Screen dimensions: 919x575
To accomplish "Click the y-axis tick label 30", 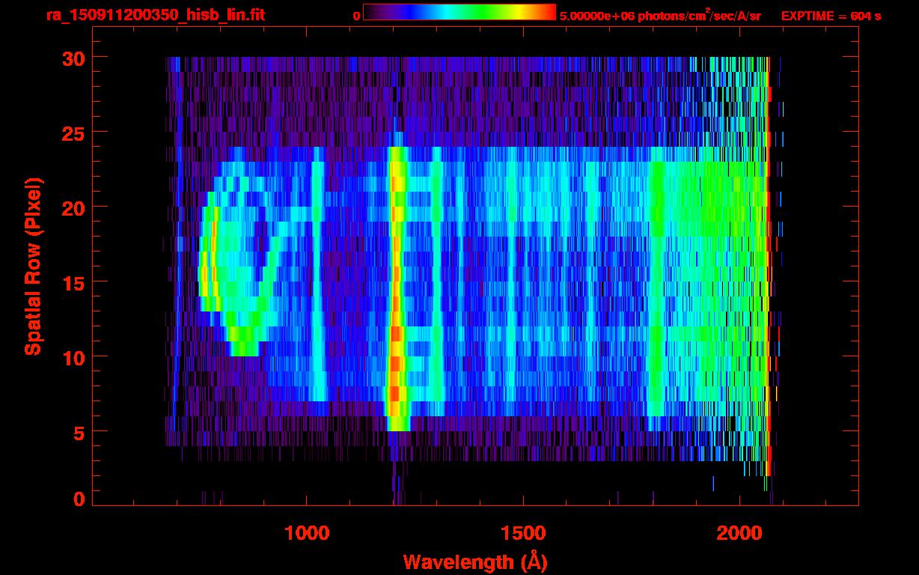I will click(x=73, y=58).
